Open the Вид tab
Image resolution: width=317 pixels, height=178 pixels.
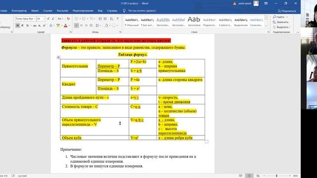click(x=100, y=11)
